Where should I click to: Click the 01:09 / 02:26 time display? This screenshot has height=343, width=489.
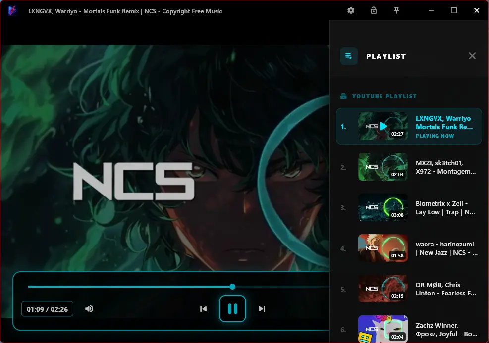click(x=48, y=309)
